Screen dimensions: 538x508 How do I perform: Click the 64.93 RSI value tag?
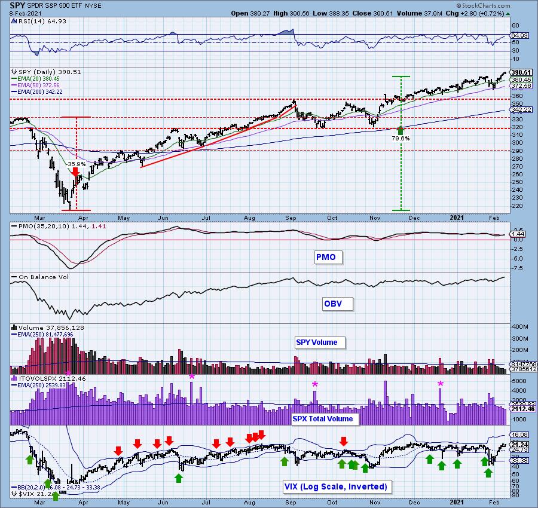pyautogui.click(x=519, y=35)
